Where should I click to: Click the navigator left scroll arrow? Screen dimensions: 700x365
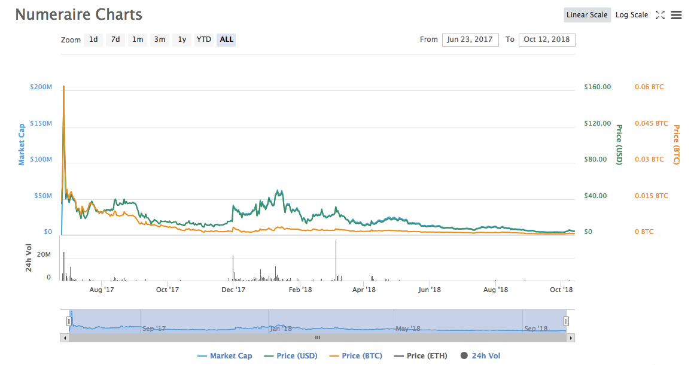[x=65, y=338]
